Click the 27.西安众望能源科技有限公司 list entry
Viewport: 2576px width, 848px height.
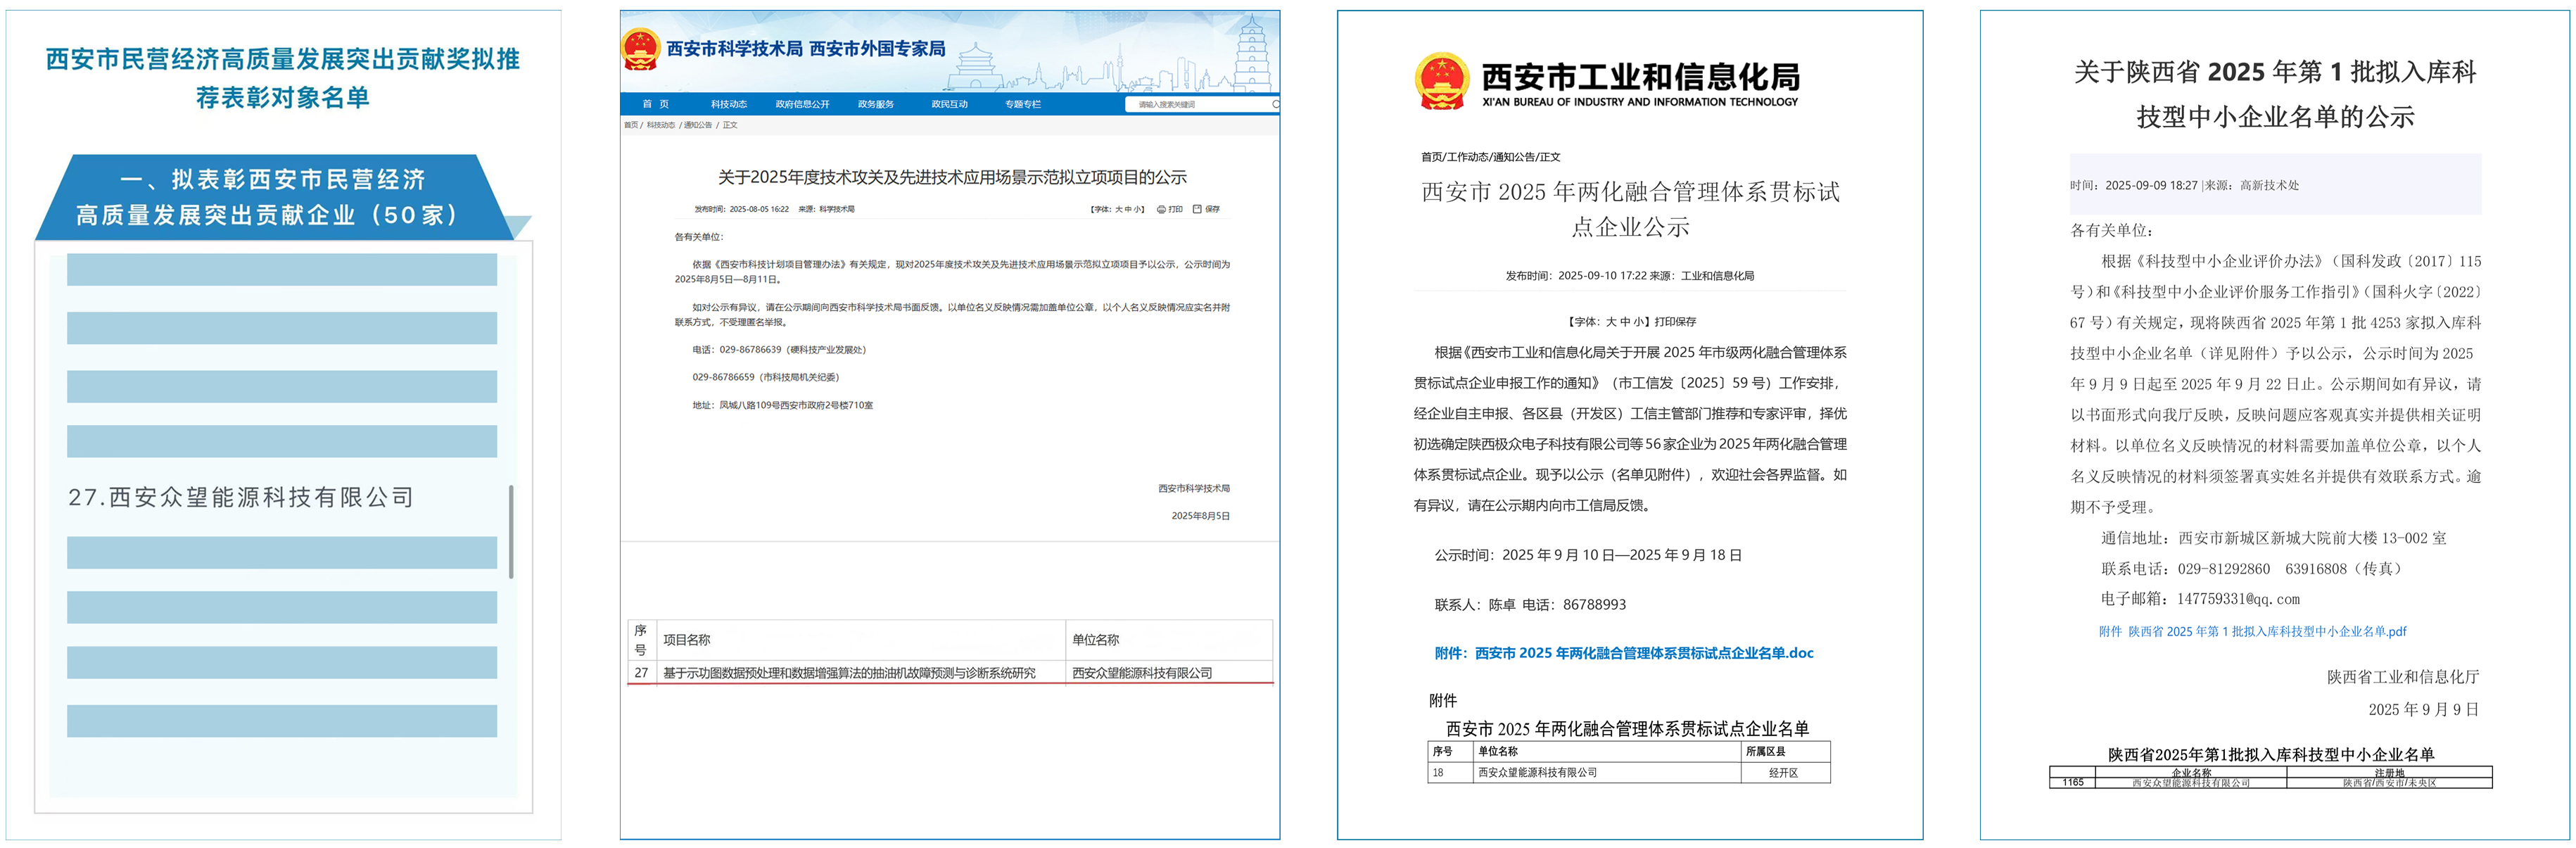pos(241,497)
